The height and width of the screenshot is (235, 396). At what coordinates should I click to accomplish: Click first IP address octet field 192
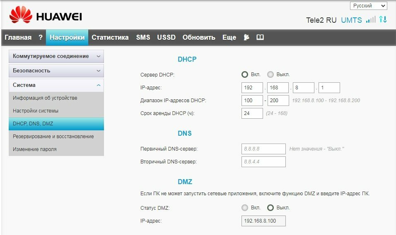point(252,87)
